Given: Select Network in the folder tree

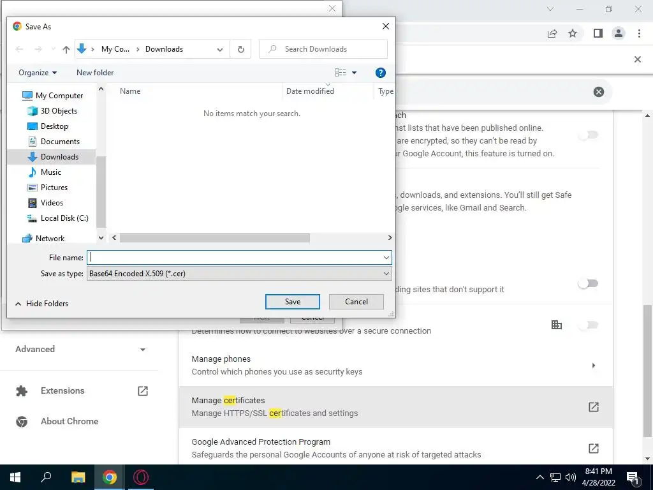Looking at the screenshot, I should [50, 239].
